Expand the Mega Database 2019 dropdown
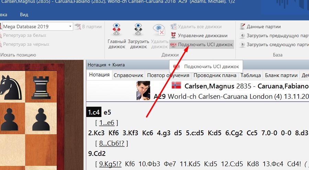This screenshot has height=170, width=309. click(x=70, y=26)
